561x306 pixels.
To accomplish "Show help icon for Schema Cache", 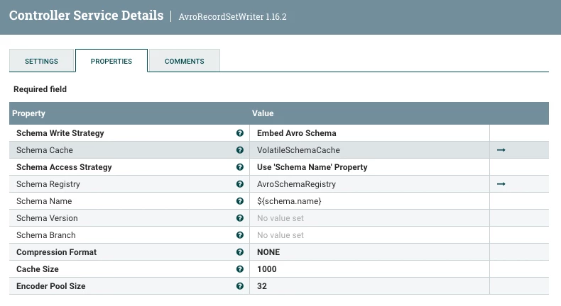I will (240, 150).
